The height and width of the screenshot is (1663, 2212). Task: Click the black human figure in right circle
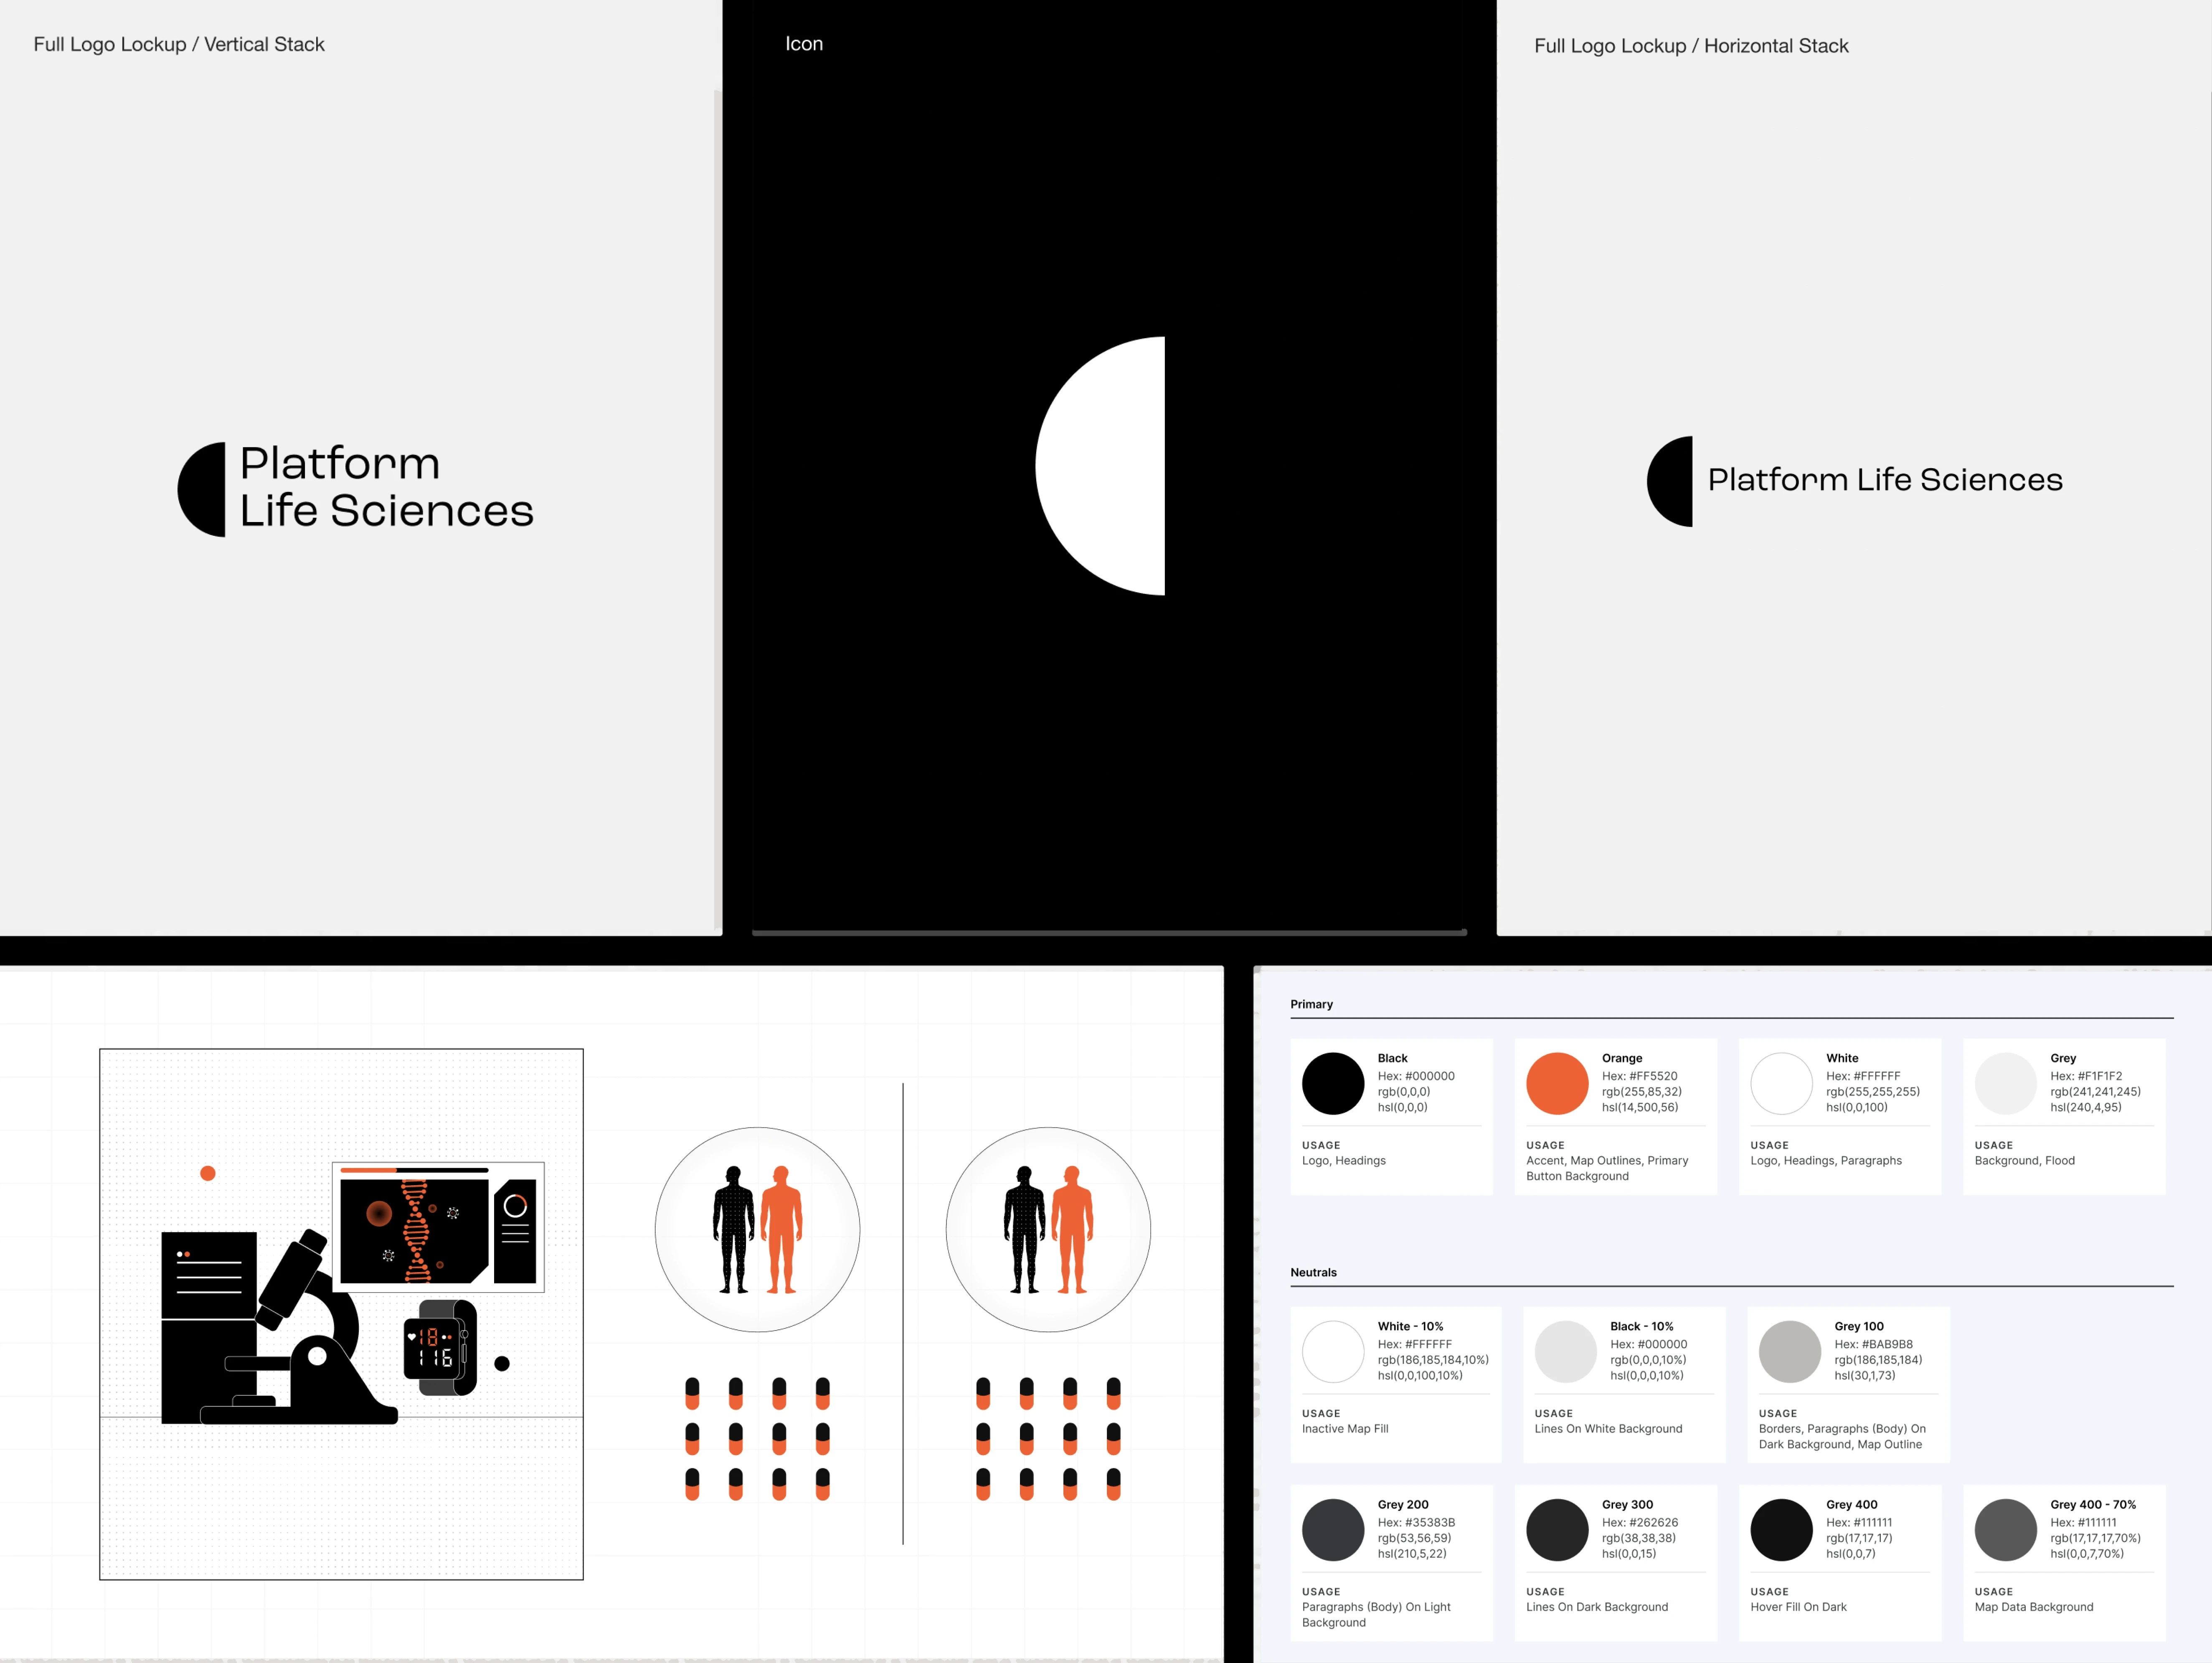[x=1024, y=1230]
